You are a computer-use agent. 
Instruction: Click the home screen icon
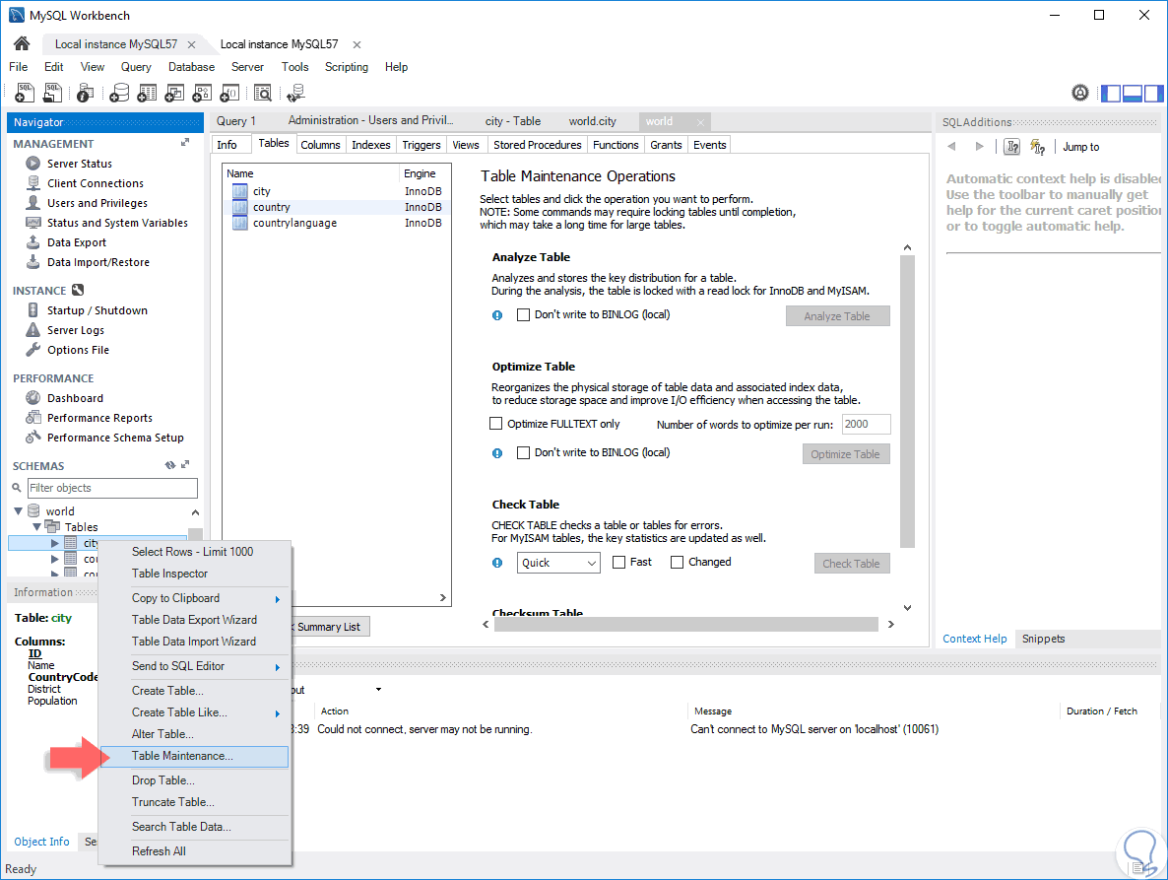point(22,44)
